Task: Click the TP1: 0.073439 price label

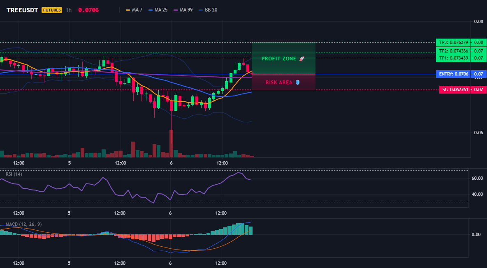Action: (453, 58)
